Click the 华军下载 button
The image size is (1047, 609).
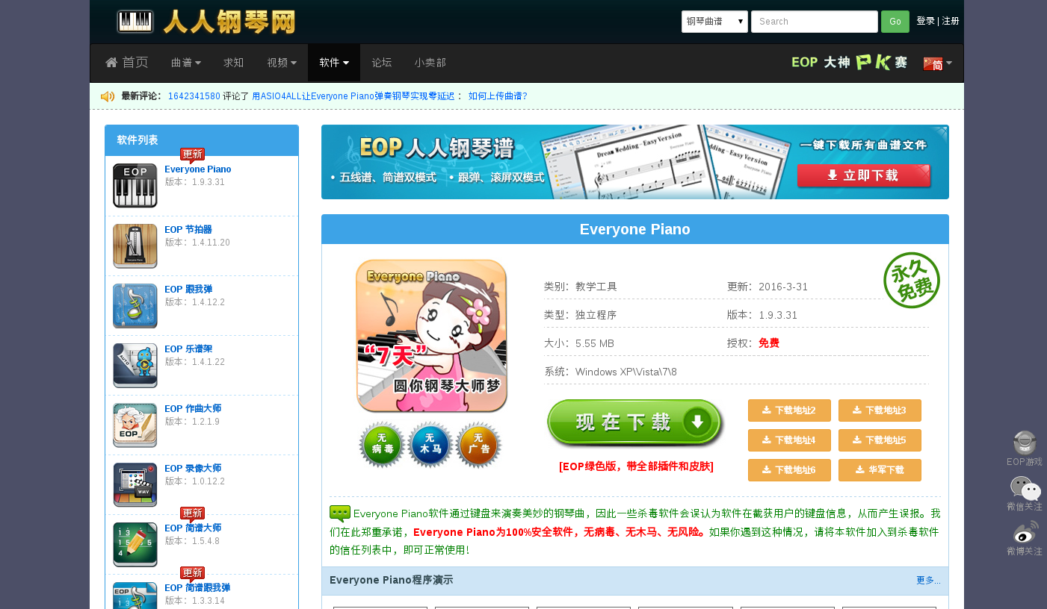880,470
